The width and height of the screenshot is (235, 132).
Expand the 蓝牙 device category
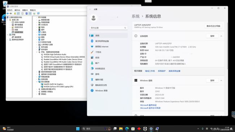37,40
